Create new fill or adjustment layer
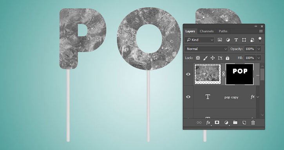The height and width of the screenshot is (150, 284). pos(226,123)
